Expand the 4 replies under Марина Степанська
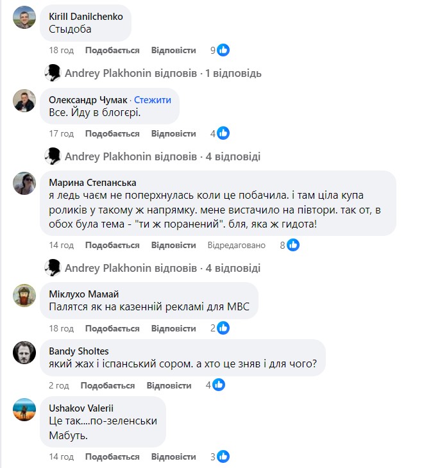This screenshot has height=468, width=424. 163,267
